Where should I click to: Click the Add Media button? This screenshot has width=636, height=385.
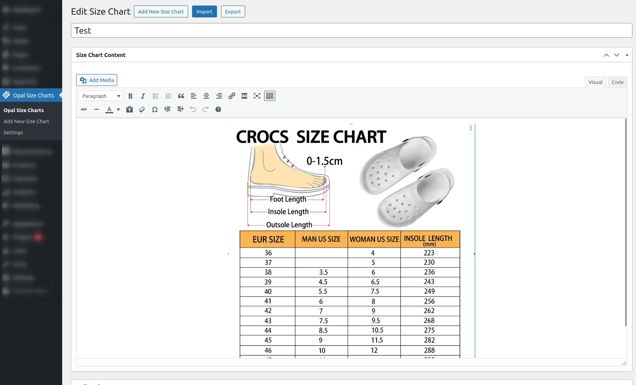[x=97, y=80]
